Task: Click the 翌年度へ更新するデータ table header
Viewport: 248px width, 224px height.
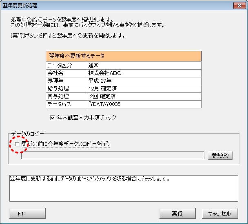Action: (124, 56)
